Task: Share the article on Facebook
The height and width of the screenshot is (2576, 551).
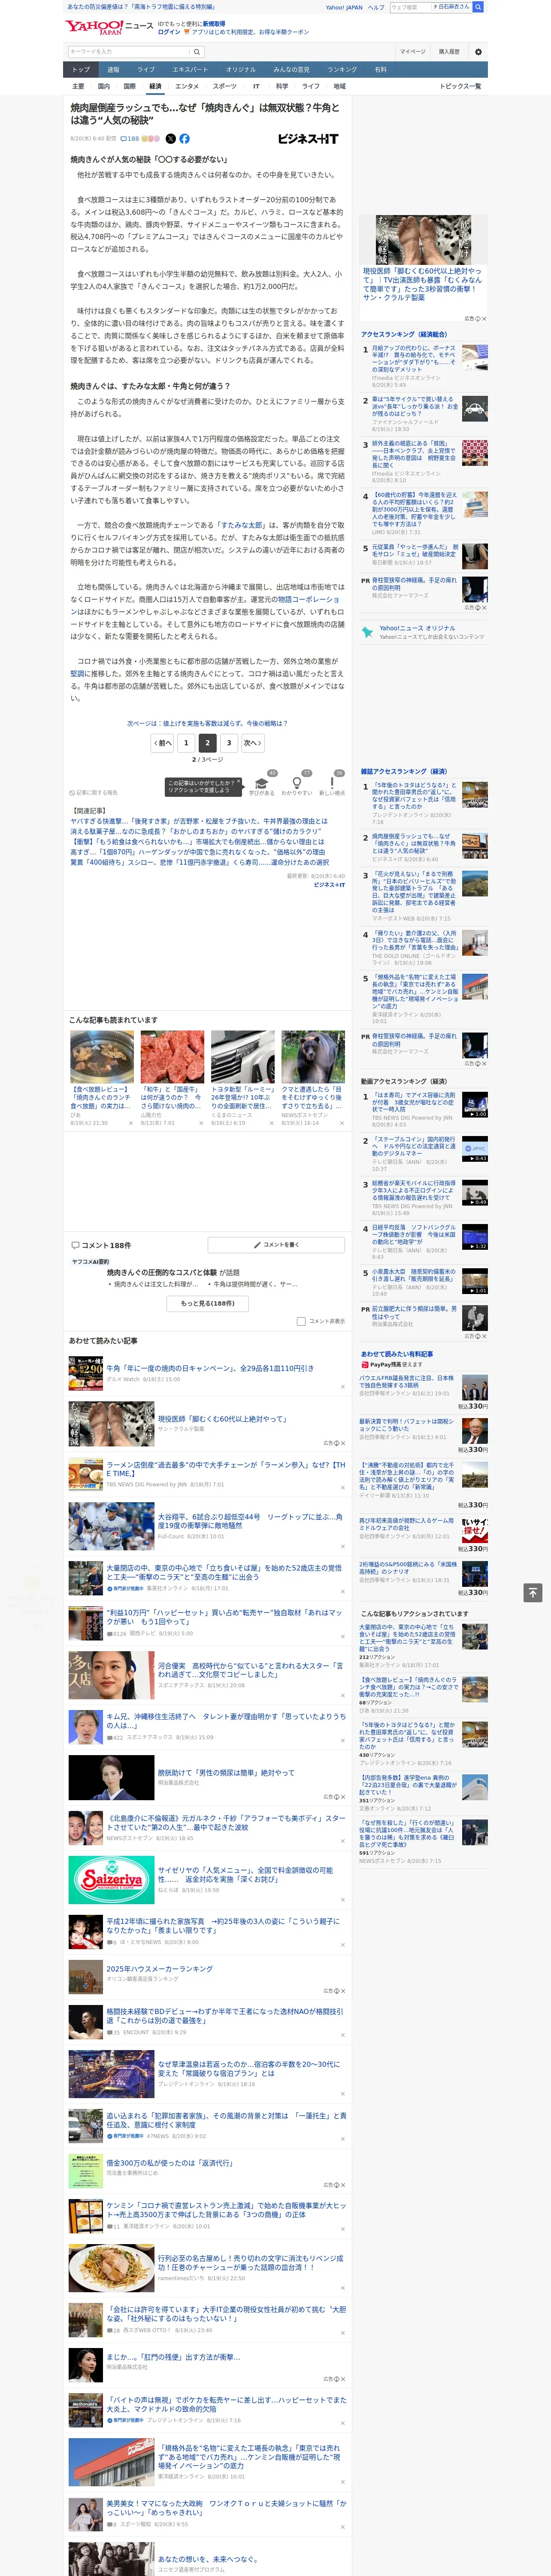Action: (184, 139)
